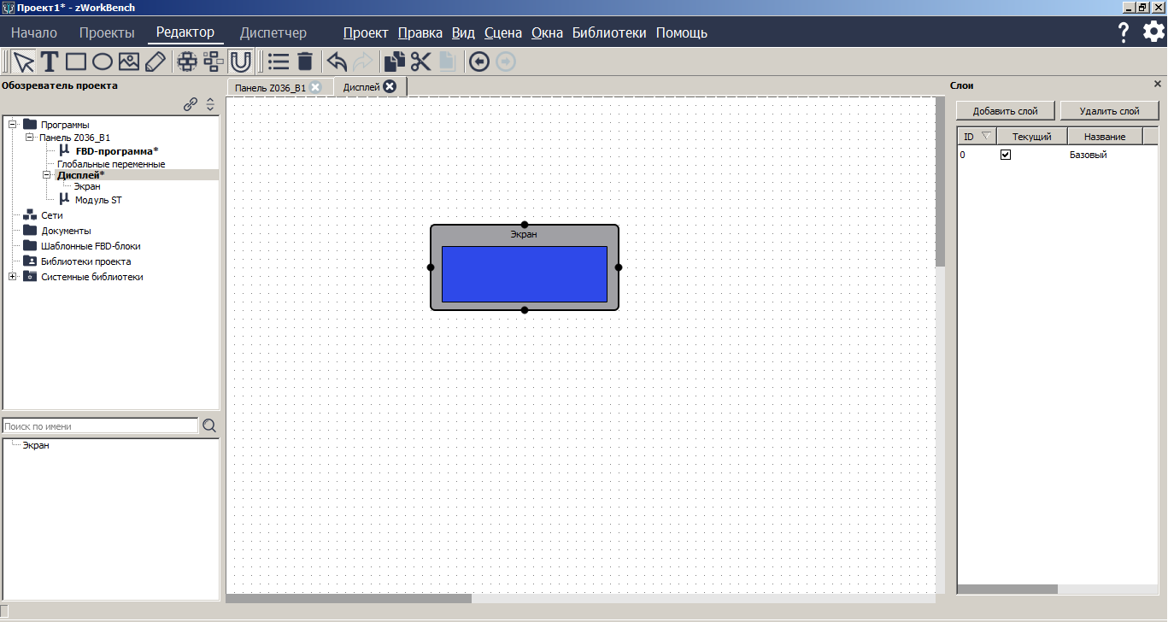1168x622 pixels.
Task: Open the Сцена menu
Action: pyautogui.click(x=502, y=33)
